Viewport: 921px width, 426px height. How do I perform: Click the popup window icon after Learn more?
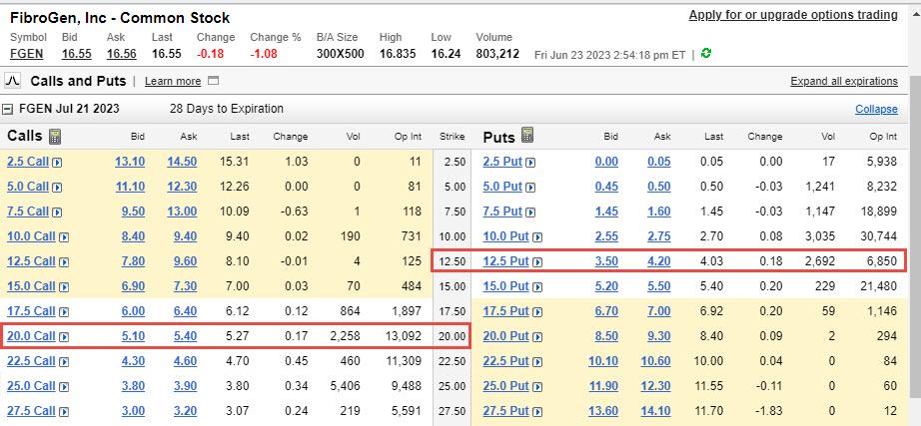coord(213,81)
